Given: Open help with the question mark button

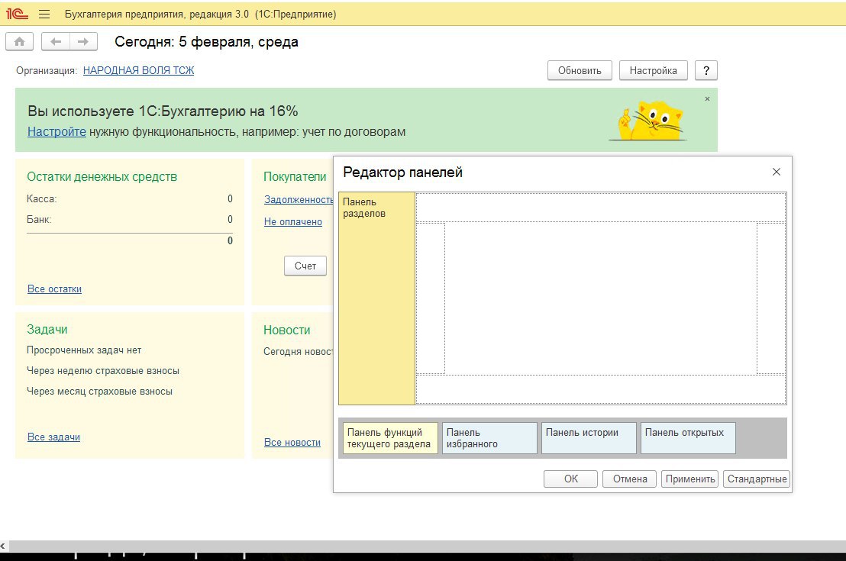Looking at the screenshot, I should coord(706,71).
